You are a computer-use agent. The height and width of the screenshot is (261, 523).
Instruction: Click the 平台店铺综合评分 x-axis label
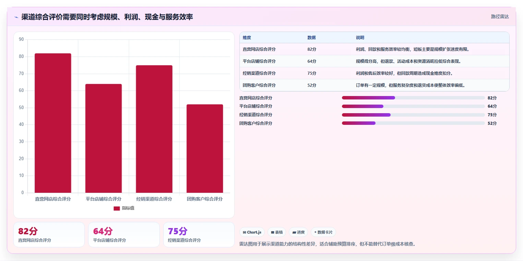click(104, 199)
